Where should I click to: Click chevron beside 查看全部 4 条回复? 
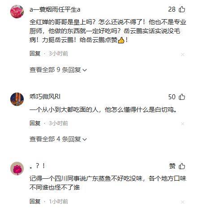85,139
